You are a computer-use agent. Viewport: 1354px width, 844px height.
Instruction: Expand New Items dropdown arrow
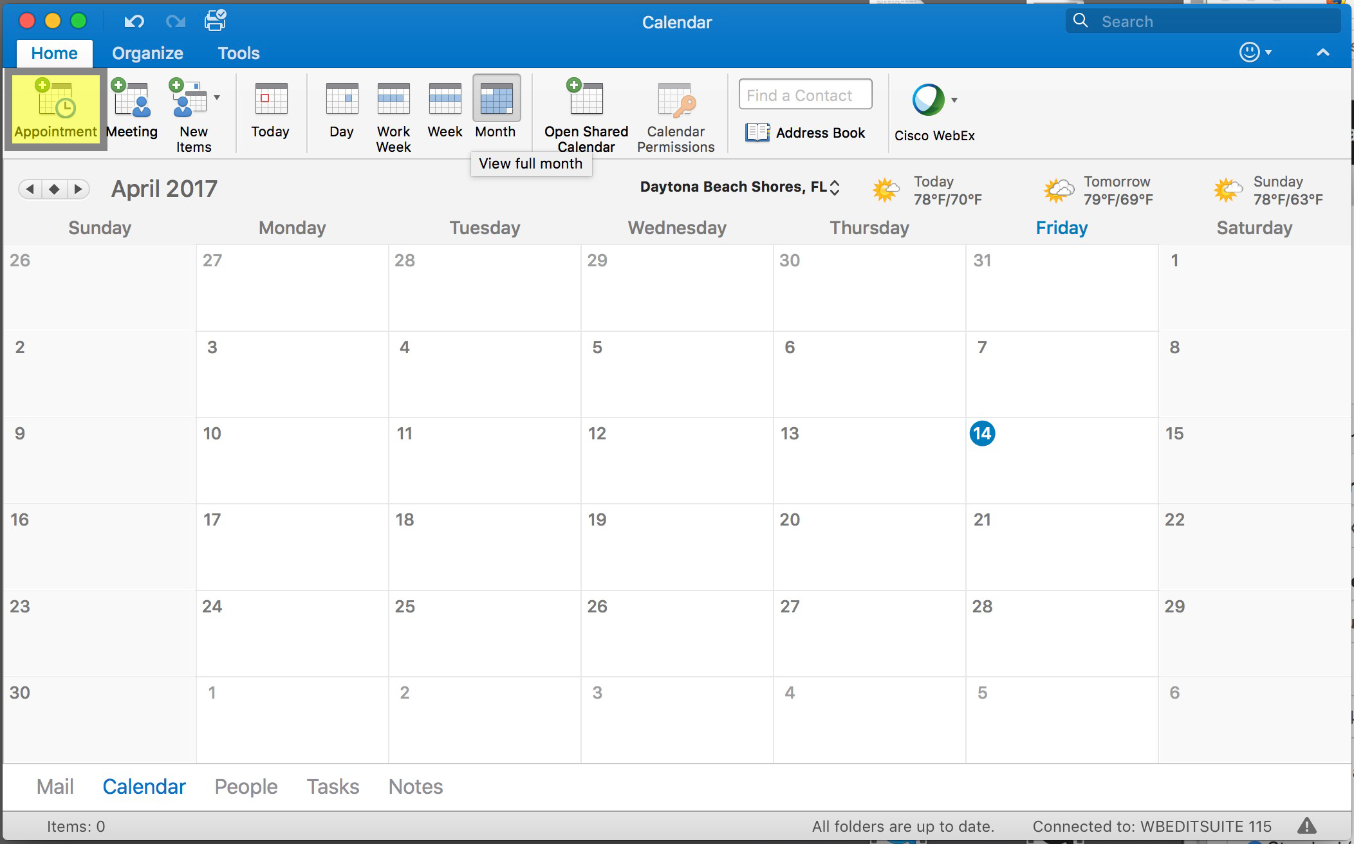pyautogui.click(x=217, y=98)
